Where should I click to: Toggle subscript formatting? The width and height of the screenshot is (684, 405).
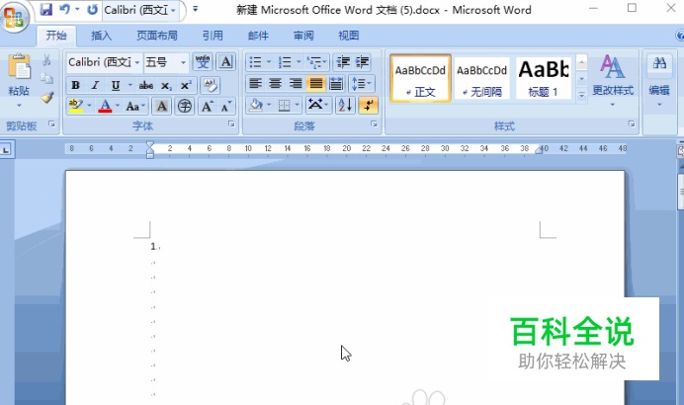tap(166, 85)
